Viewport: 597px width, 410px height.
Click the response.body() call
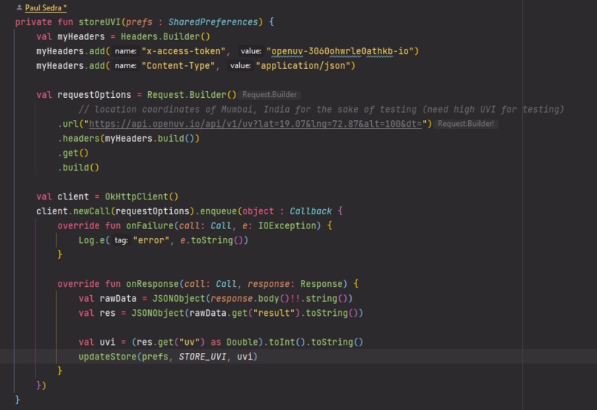click(x=250, y=298)
